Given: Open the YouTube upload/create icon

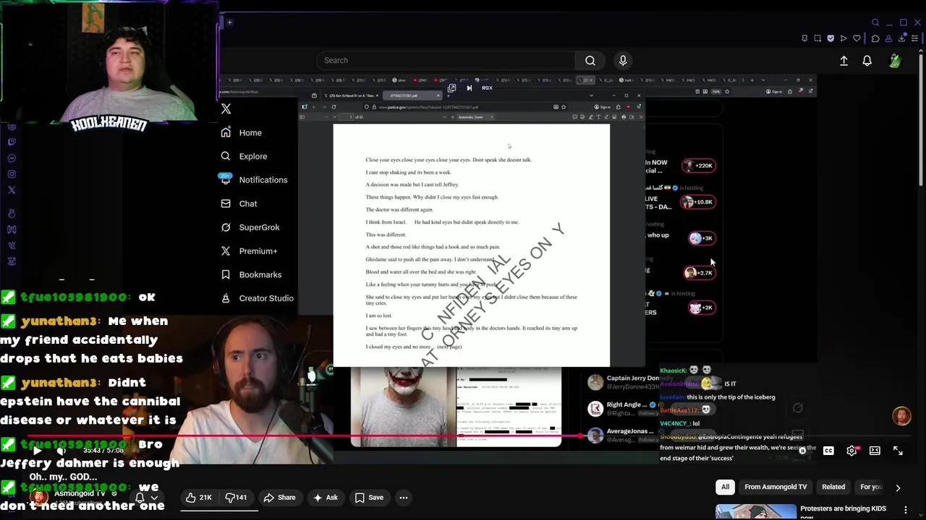Looking at the screenshot, I should click(x=844, y=61).
